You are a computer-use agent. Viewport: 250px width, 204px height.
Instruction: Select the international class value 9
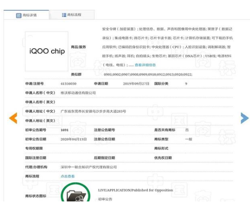point(186,84)
